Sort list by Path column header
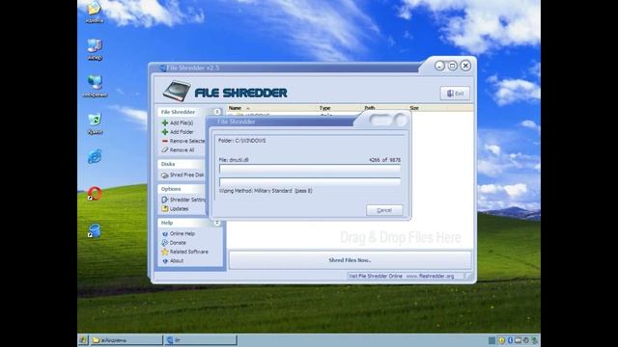618x347 pixels. tap(369, 108)
